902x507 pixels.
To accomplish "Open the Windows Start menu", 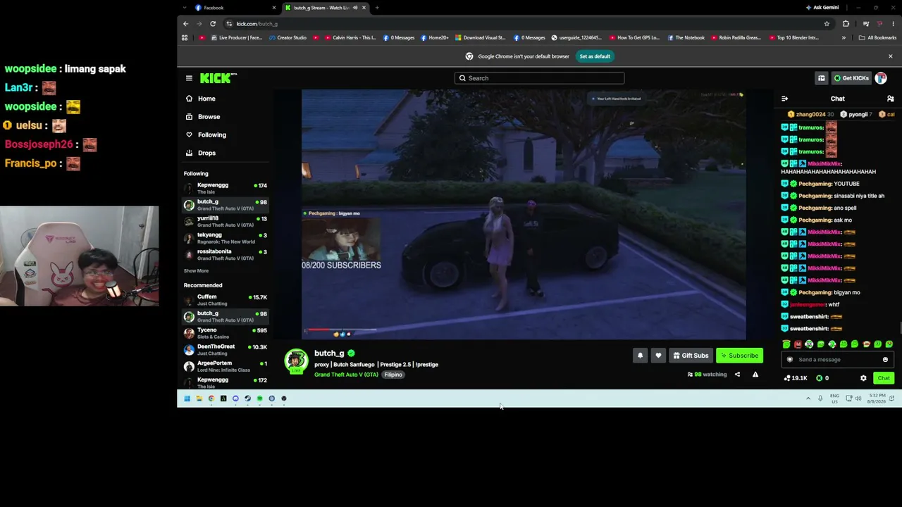I will pyautogui.click(x=187, y=399).
